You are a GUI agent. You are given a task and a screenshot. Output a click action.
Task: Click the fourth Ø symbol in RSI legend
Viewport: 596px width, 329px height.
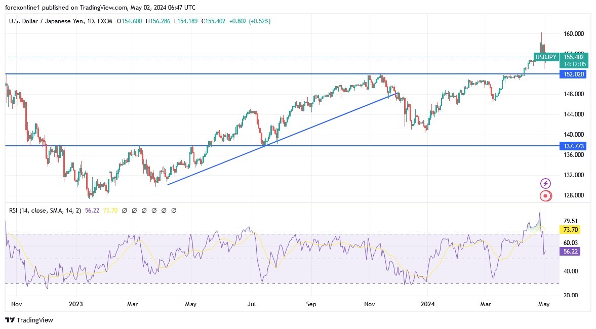[154, 210]
